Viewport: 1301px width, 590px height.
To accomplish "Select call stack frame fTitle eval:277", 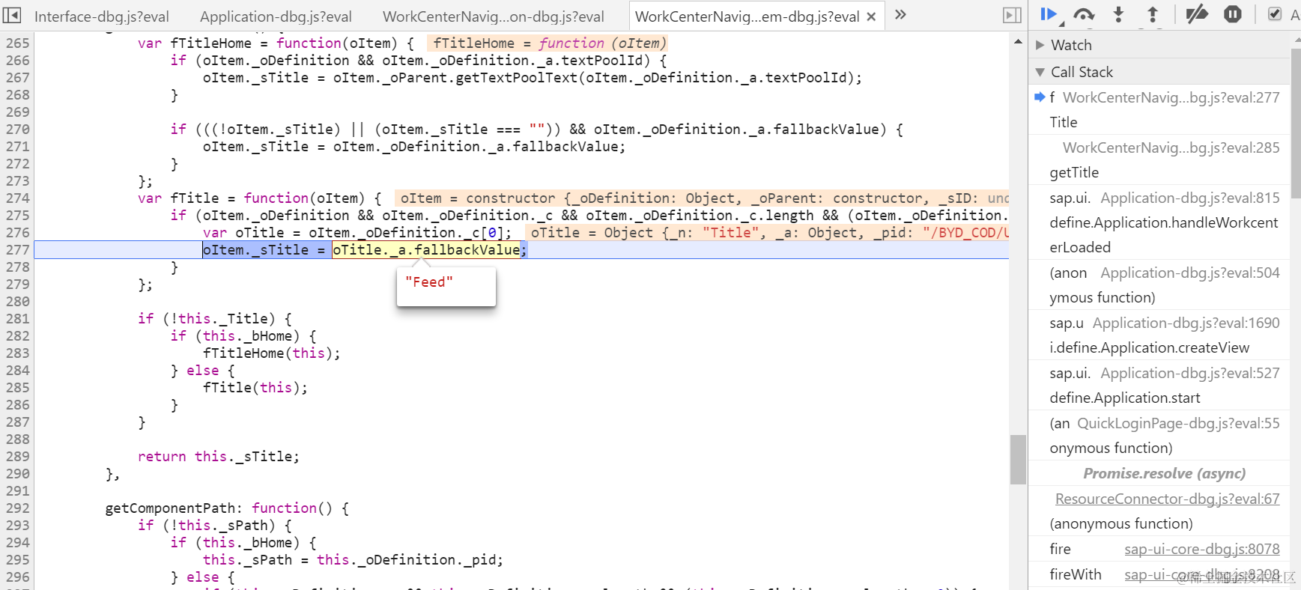I will (1159, 109).
